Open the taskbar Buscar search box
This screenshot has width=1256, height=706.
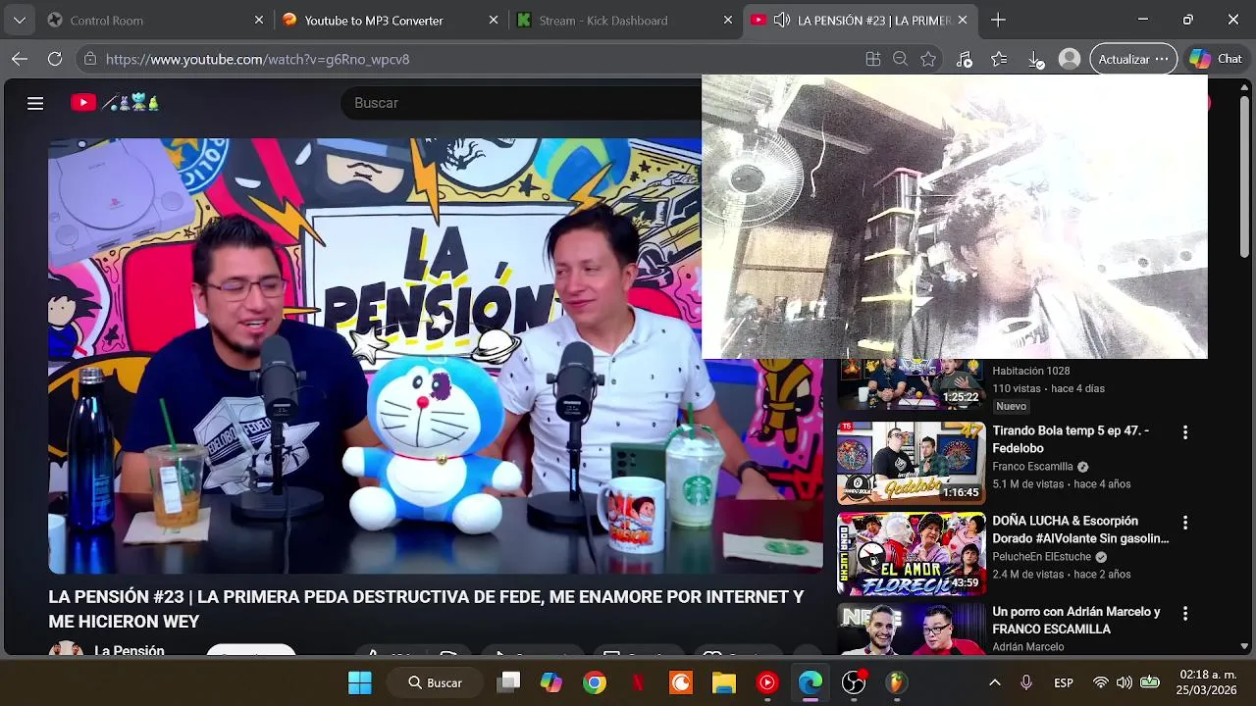(436, 682)
